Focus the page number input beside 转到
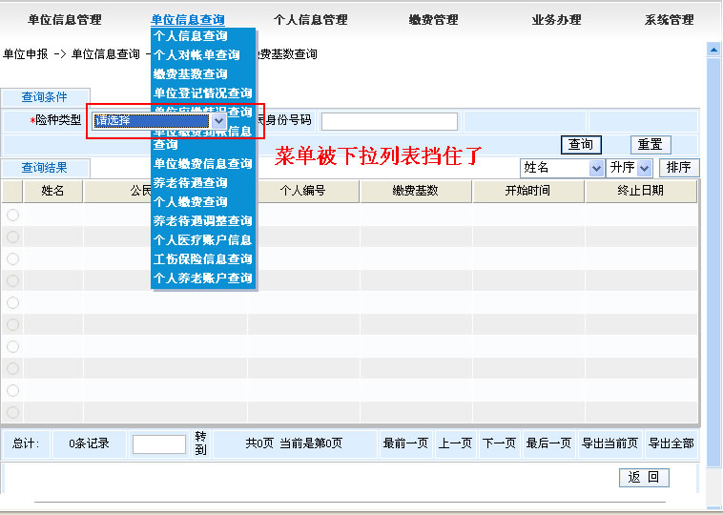The width and height of the screenshot is (723, 515). click(x=159, y=444)
